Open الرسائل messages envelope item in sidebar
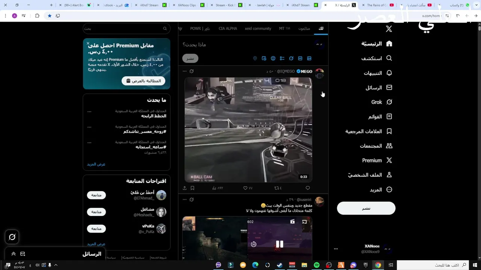The height and width of the screenshot is (270, 481). 379,88
